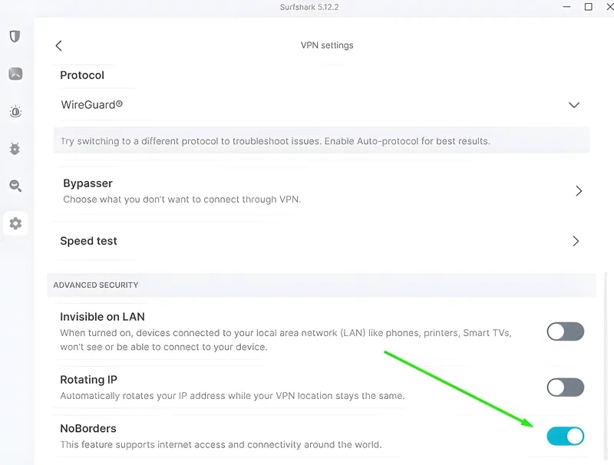Select the Speed test entry
The image size is (614, 465).
[321, 241]
